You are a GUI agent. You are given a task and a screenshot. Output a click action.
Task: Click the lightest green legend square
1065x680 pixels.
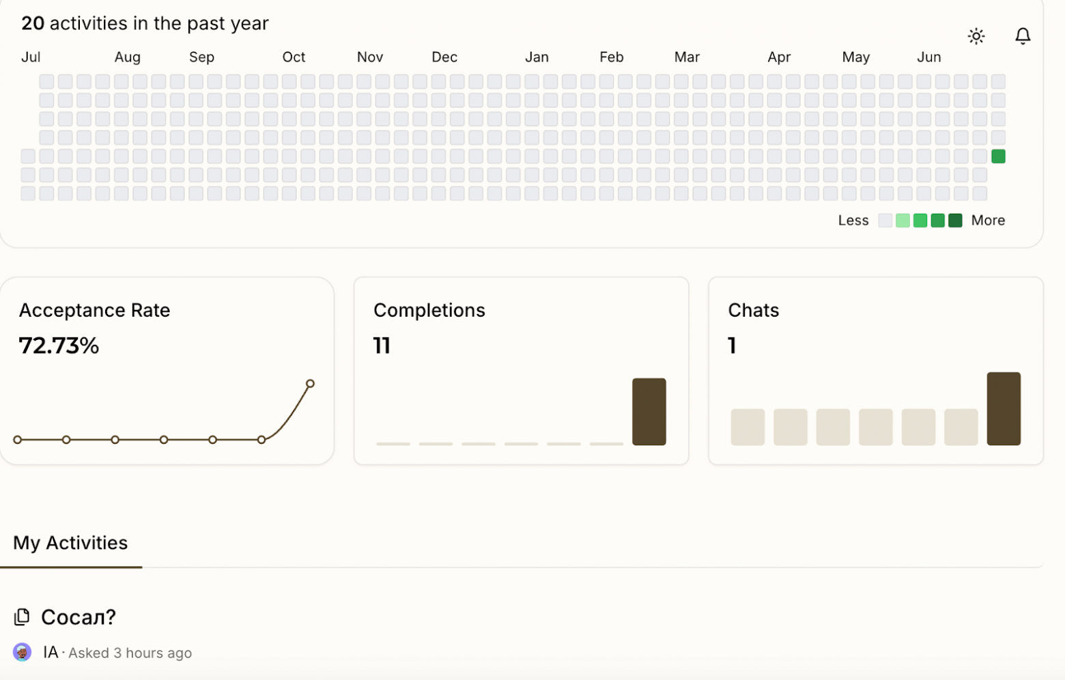[903, 220]
